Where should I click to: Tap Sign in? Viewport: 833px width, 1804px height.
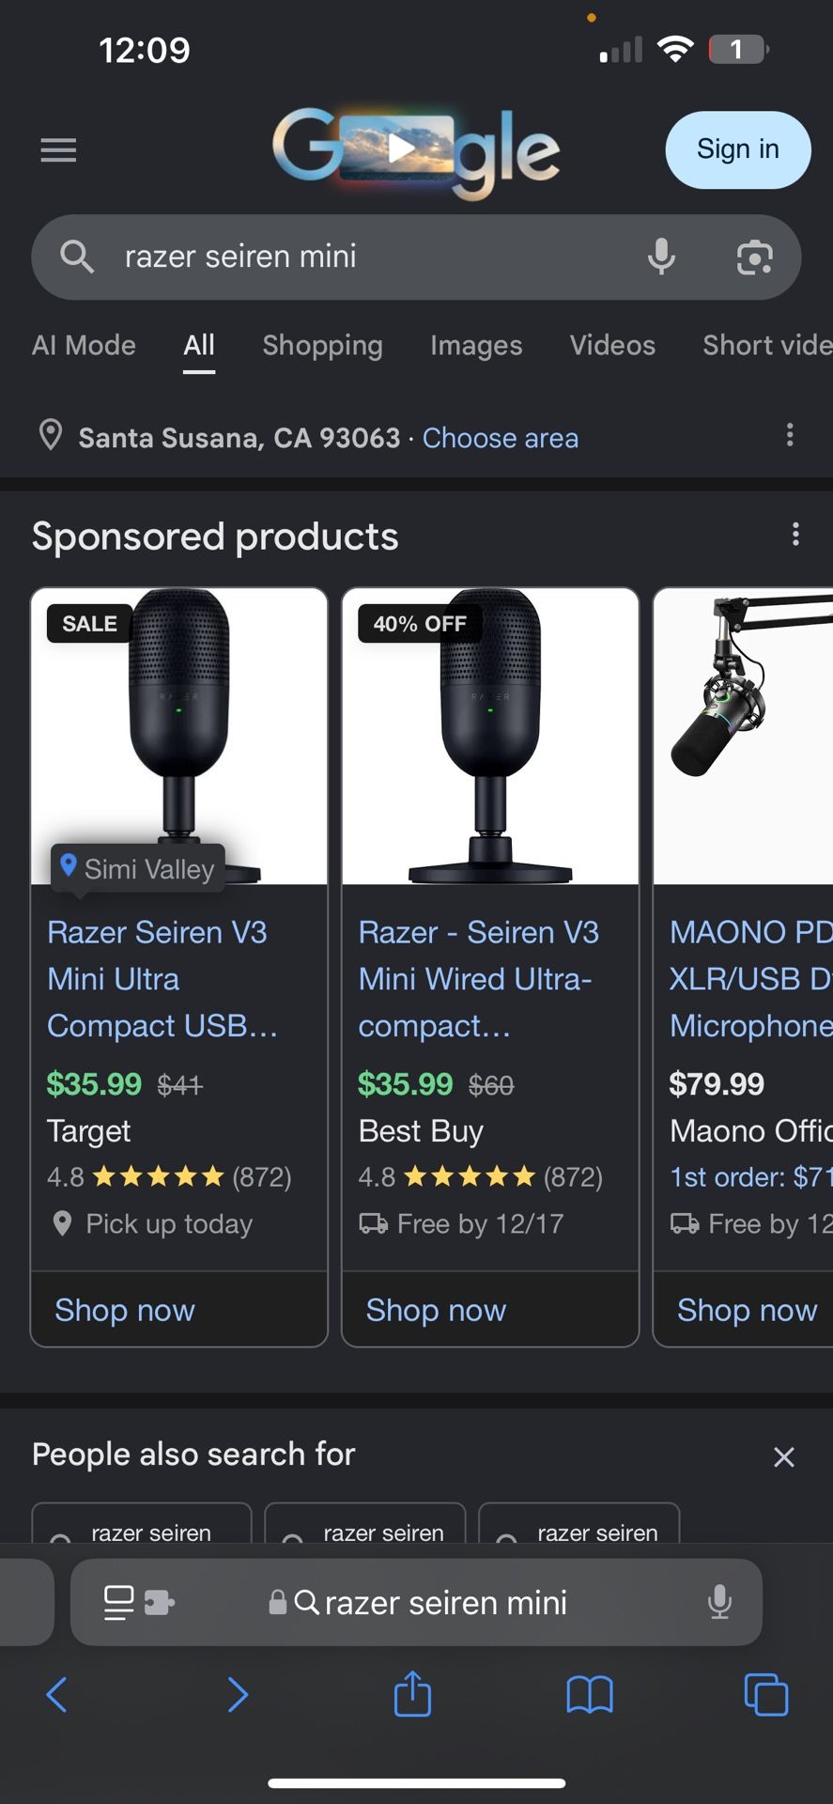click(x=737, y=150)
